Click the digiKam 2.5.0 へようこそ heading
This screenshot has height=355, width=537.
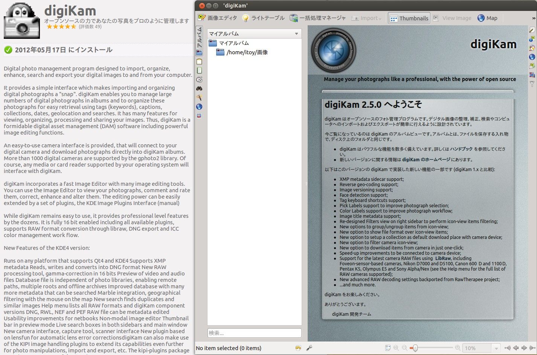point(373,104)
